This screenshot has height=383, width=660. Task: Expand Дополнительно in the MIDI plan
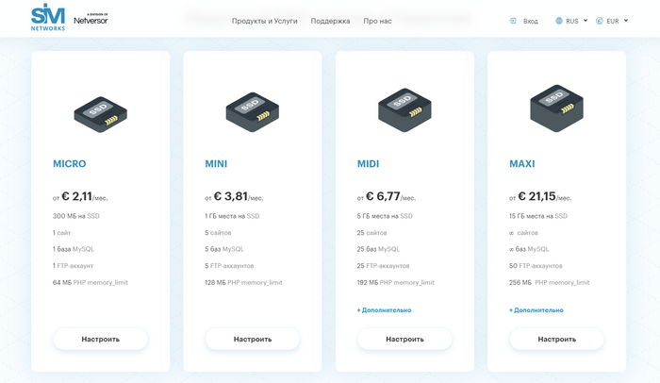[384, 309]
